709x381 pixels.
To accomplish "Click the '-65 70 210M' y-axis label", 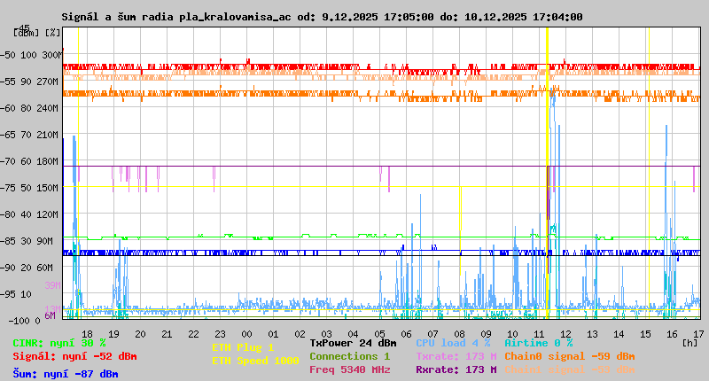I will (x=29, y=136).
